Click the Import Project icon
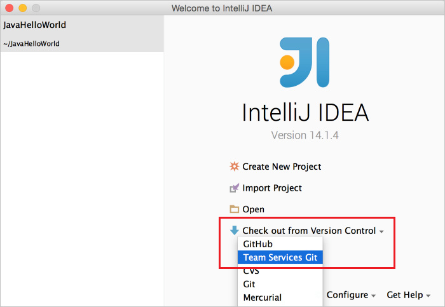This screenshot has width=445, height=307. tap(234, 188)
